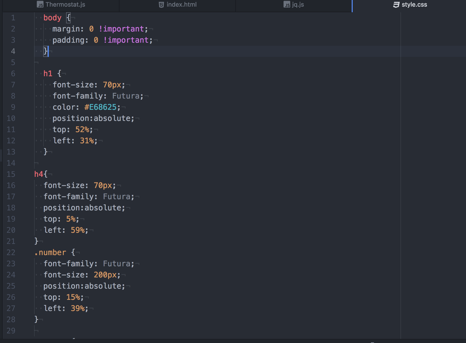Click the JS icon on jq.js tab

click(x=287, y=5)
